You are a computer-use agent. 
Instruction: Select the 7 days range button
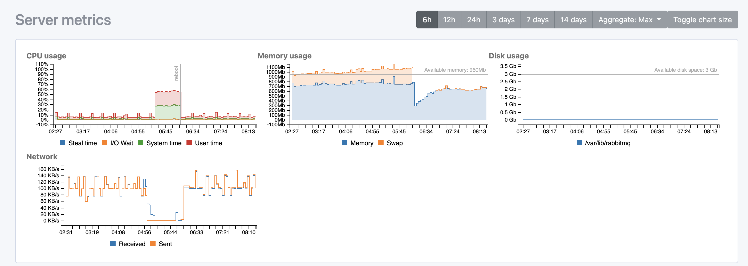(x=537, y=20)
